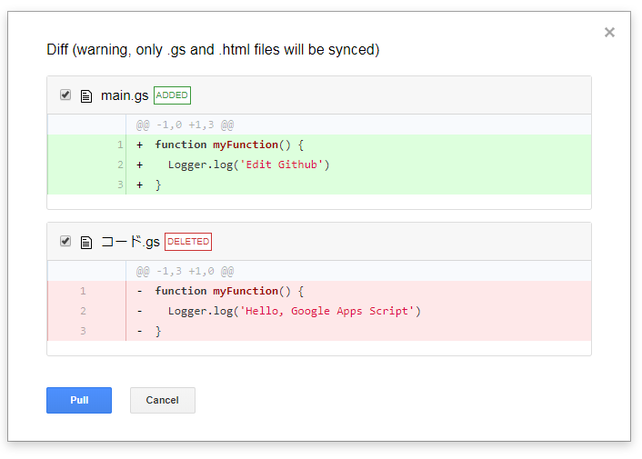Image resolution: width=642 pixels, height=459 pixels.
Task: Click the コード.gs file document icon
Action: click(x=86, y=243)
